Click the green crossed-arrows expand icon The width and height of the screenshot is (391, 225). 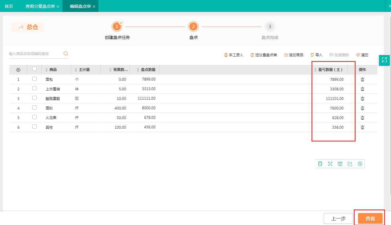click(330, 164)
